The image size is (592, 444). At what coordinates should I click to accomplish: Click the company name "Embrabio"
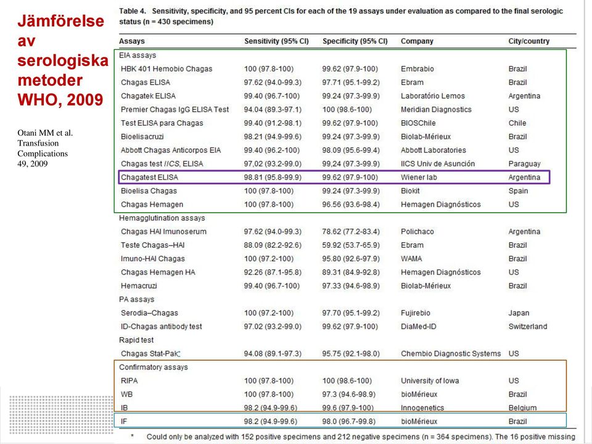[417, 68]
